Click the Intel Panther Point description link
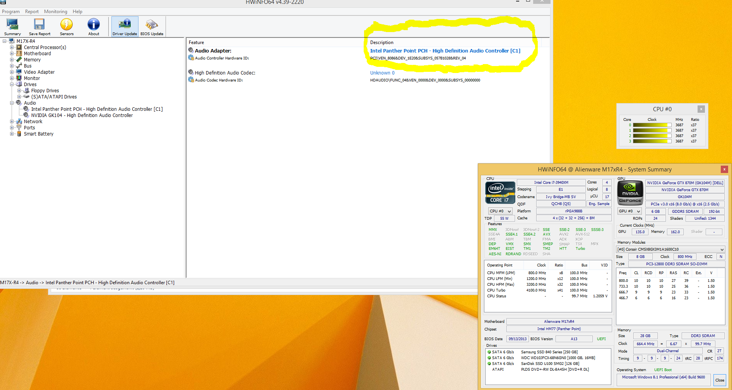Screen dimensions: 732x390 click(x=445, y=51)
